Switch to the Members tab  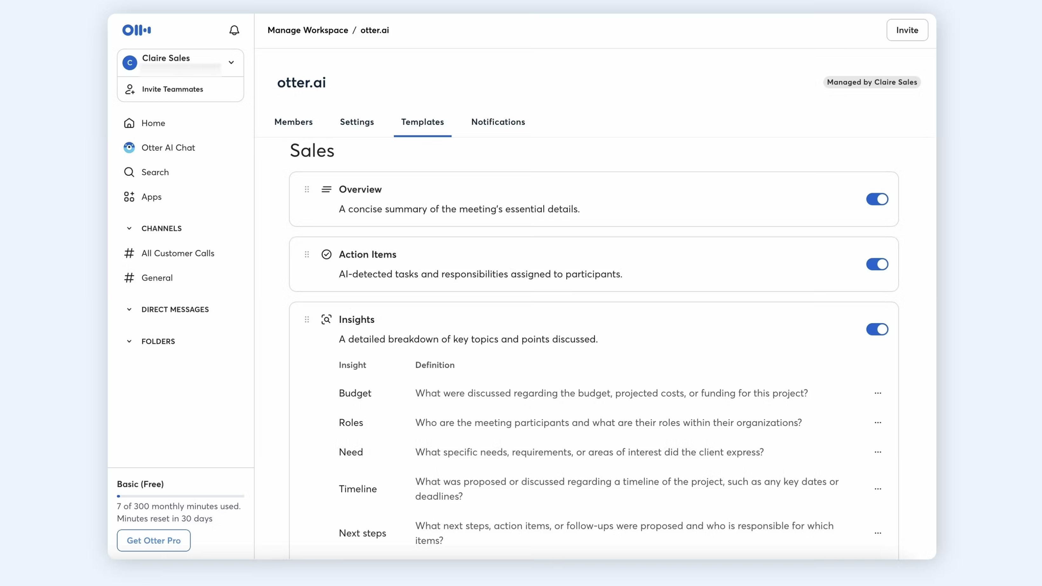[x=293, y=122]
